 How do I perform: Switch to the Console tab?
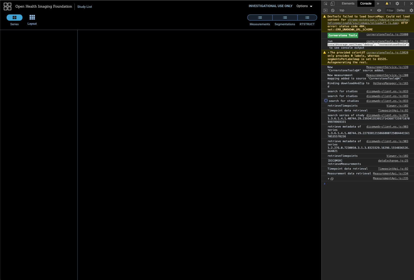pyautogui.click(x=366, y=4)
